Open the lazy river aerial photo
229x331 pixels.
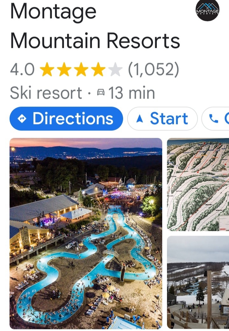[x=86, y=233]
